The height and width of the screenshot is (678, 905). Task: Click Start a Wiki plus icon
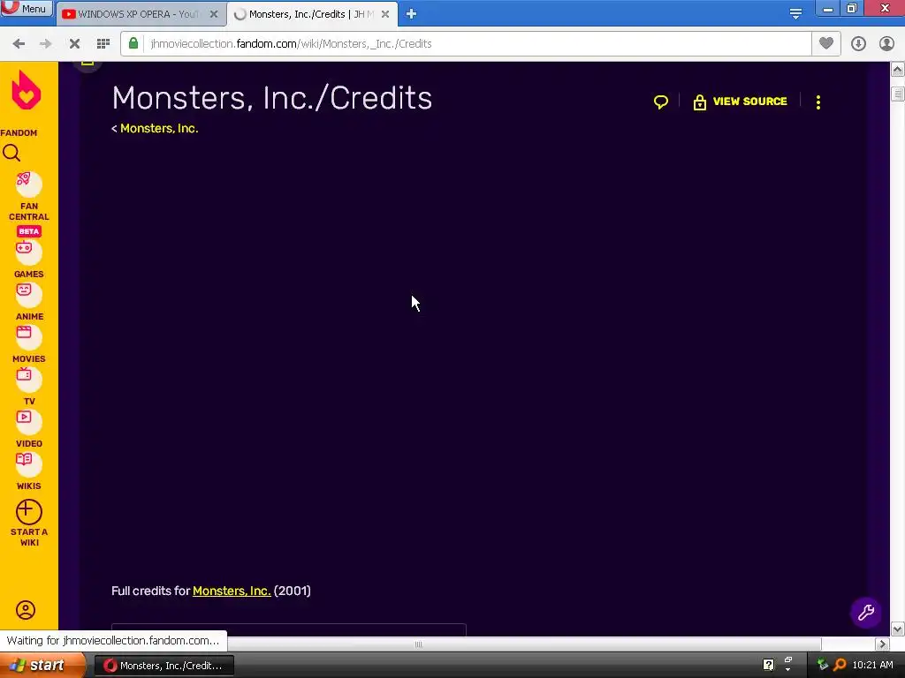[x=29, y=512]
